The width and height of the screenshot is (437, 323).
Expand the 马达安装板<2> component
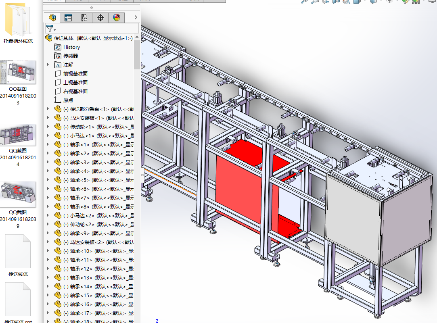point(48,242)
